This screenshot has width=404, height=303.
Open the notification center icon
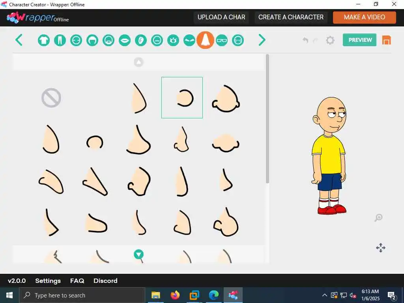point(392,295)
